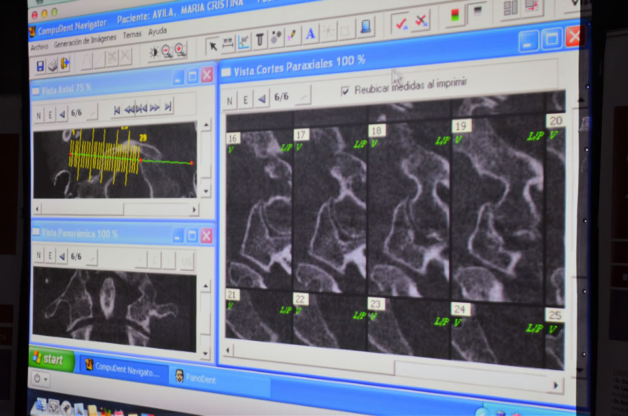Click the red checkmark with A icon
This screenshot has width=628, height=416.
coord(401,23)
